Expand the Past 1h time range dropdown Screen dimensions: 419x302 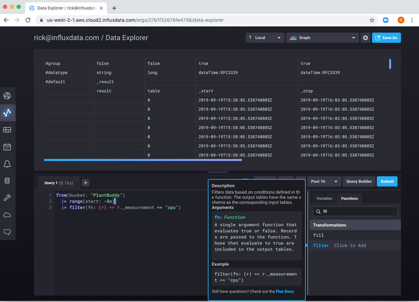point(324,181)
